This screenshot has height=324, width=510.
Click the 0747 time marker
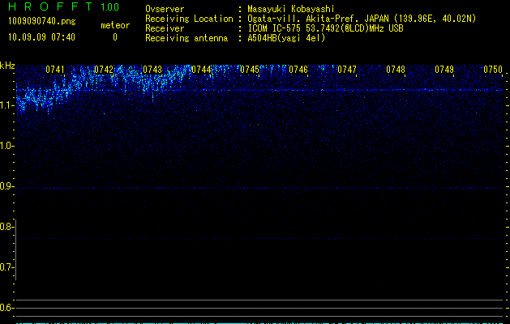click(x=347, y=70)
